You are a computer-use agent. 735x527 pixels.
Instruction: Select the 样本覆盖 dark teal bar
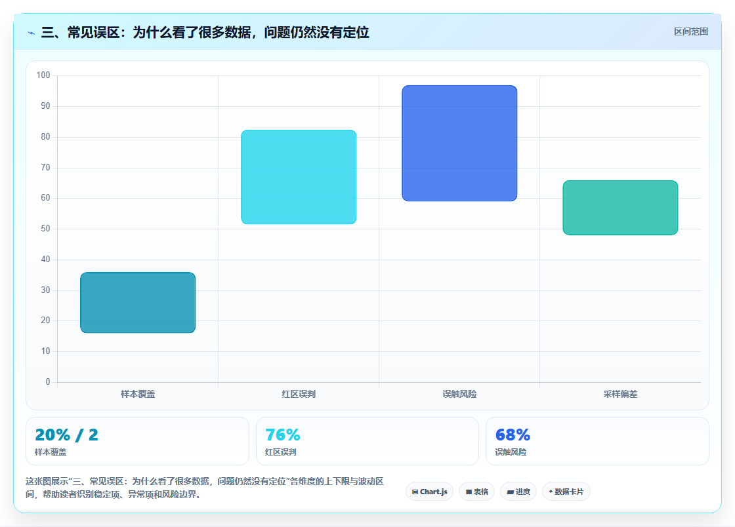tap(138, 302)
